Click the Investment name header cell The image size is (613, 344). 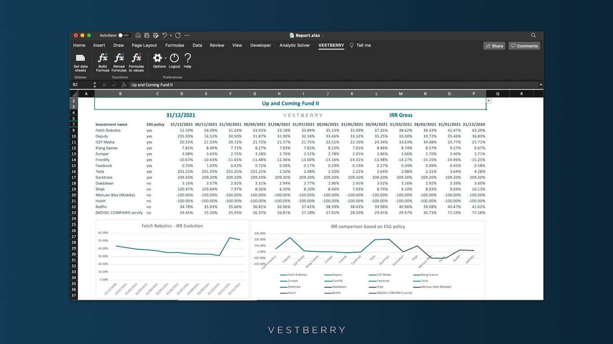click(x=119, y=125)
